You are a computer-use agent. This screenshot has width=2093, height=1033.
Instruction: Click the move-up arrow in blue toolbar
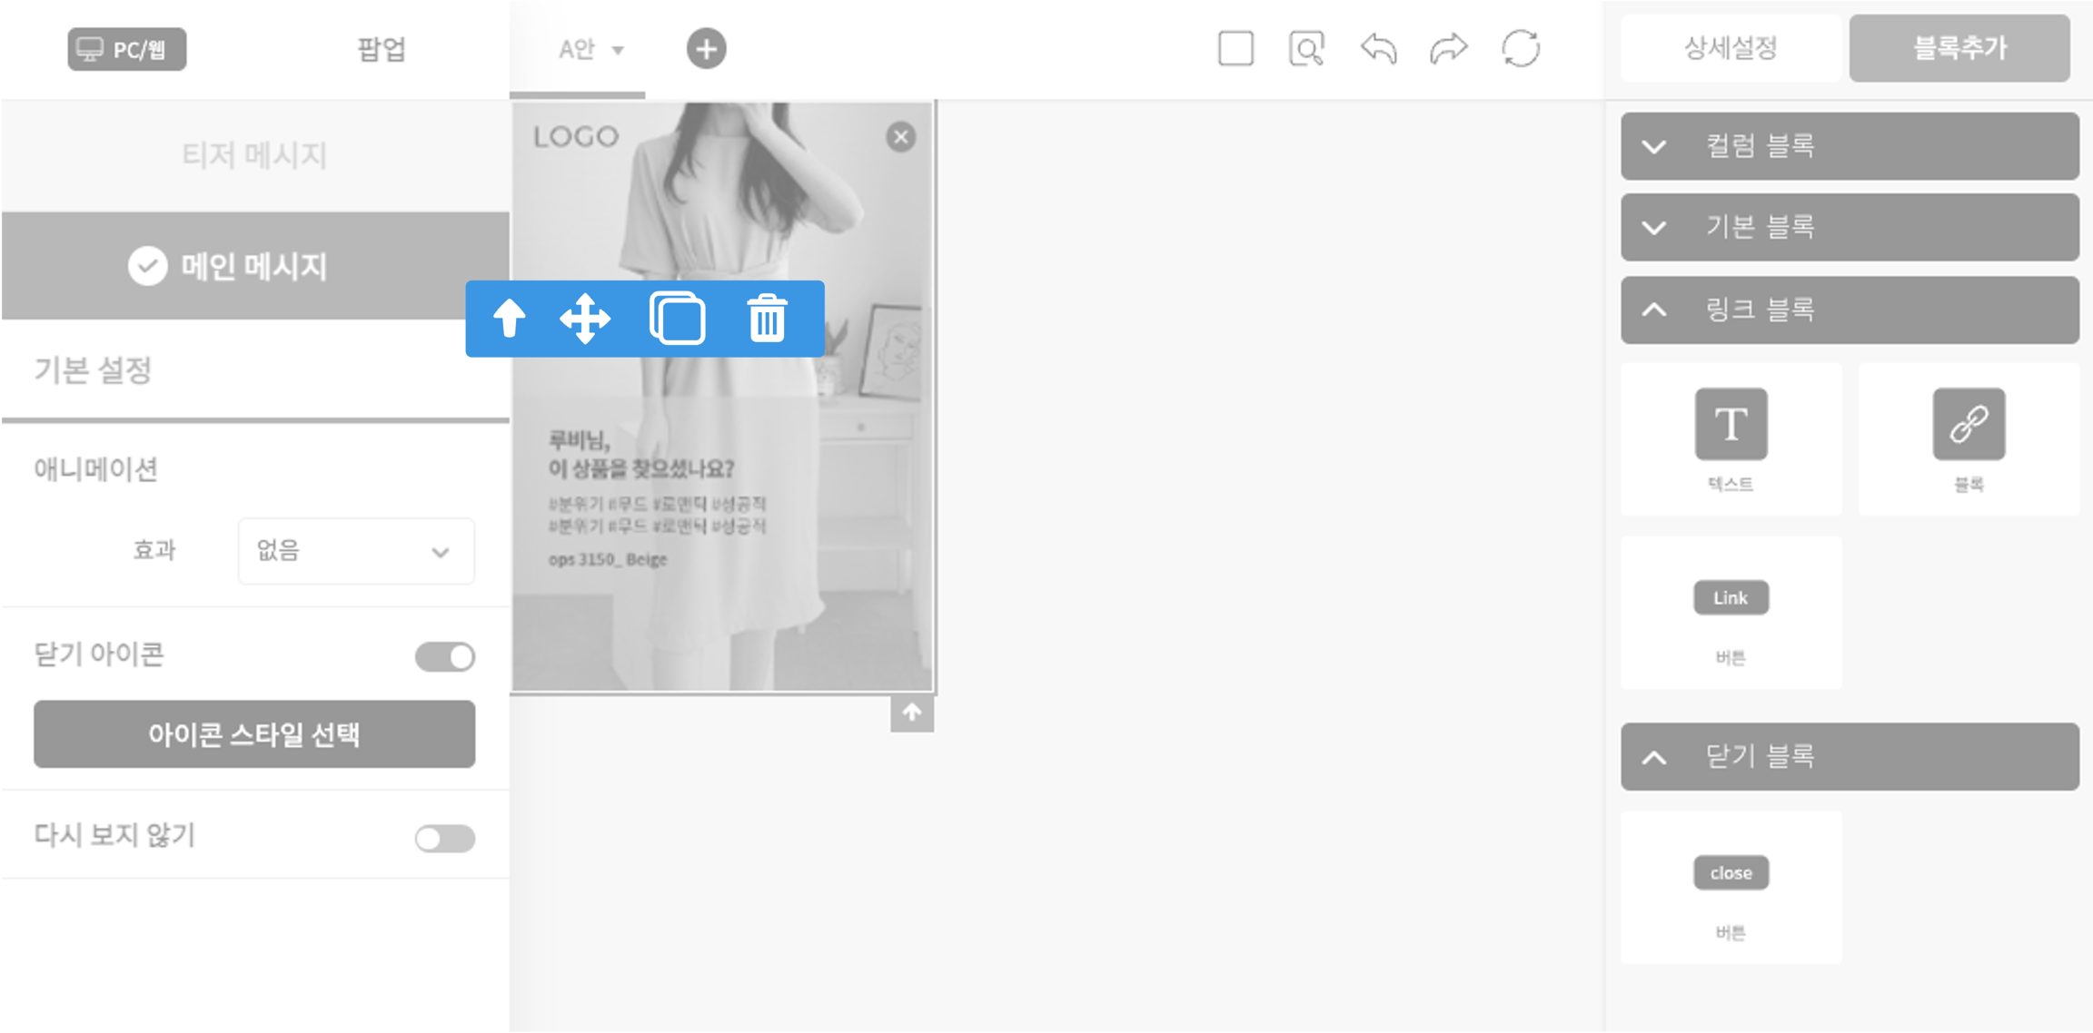[x=509, y=319]
